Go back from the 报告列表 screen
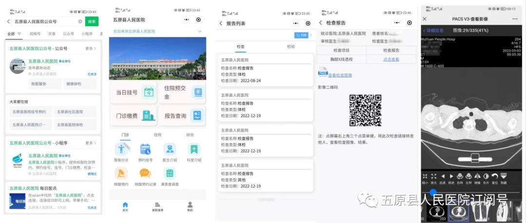Image resolution: width=526 pixels, height=223 pixels. (x=221, y=23)
